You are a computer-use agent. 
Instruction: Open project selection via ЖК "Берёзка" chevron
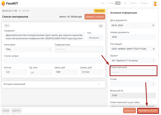(x=153, y=61)
